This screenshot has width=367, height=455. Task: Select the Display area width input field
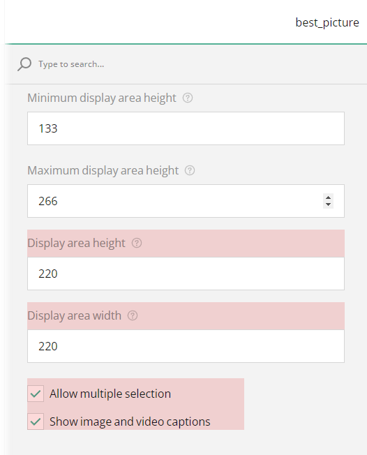[x=186, y=346]
